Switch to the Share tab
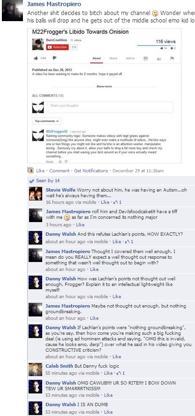Viewport: 195px width, 416px height. pyautogui.click(x=113, y=58)
